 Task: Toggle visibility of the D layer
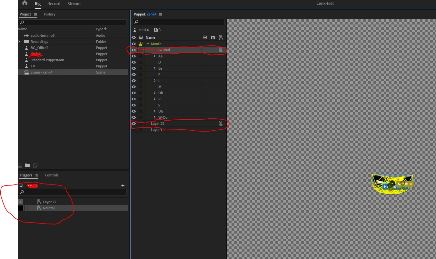(x=134, y=62)
